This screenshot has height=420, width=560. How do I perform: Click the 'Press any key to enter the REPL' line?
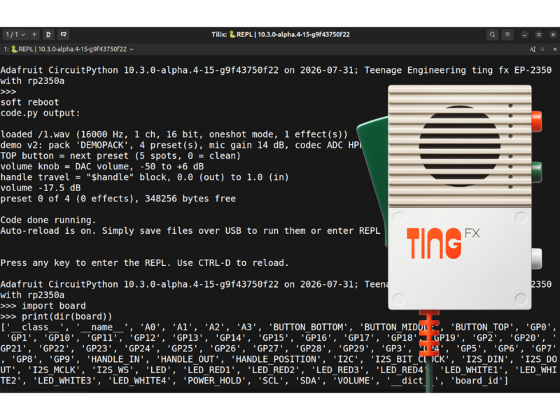pyautogui.click(x=144, y=263)
